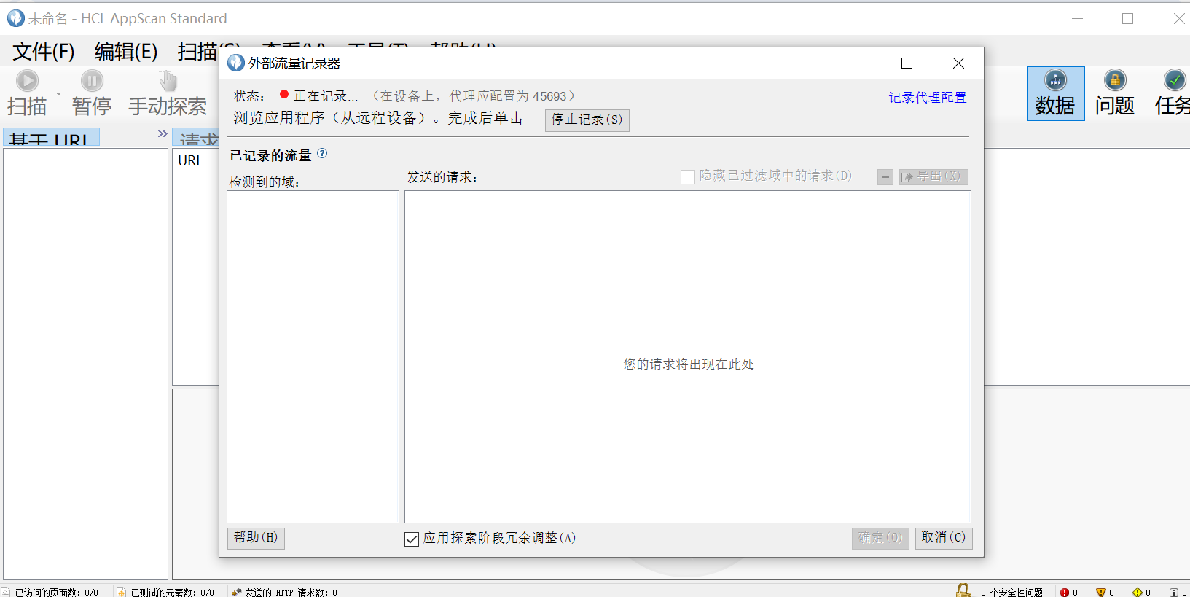Open 记录代理配置 link
Viewport: 1190px width, 597px height.
click(x=928, y=97)
